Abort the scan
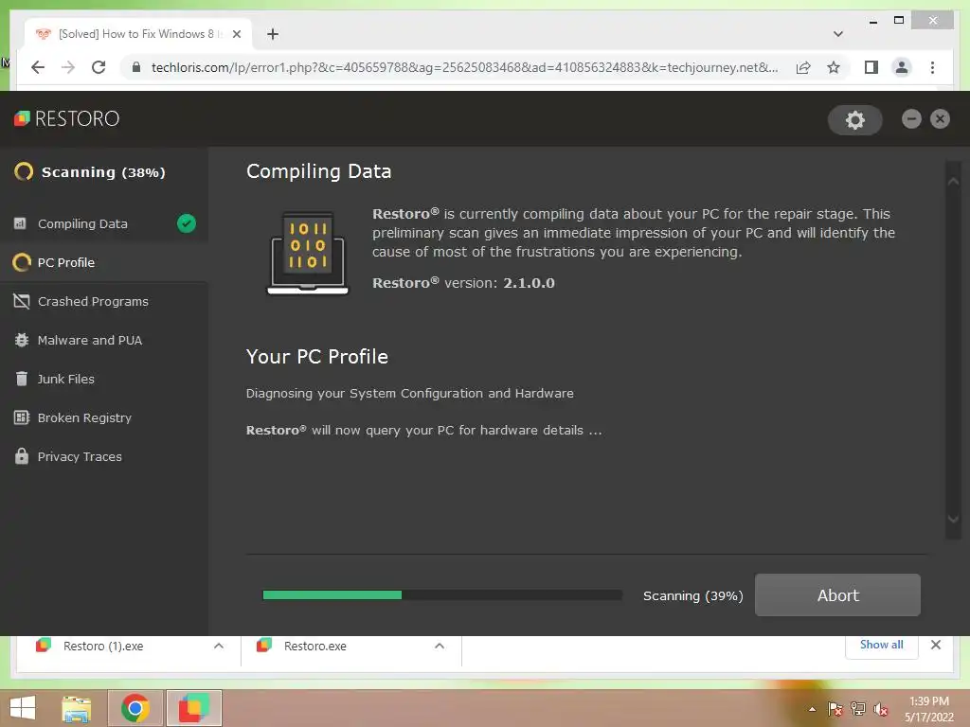 [837, 594]
